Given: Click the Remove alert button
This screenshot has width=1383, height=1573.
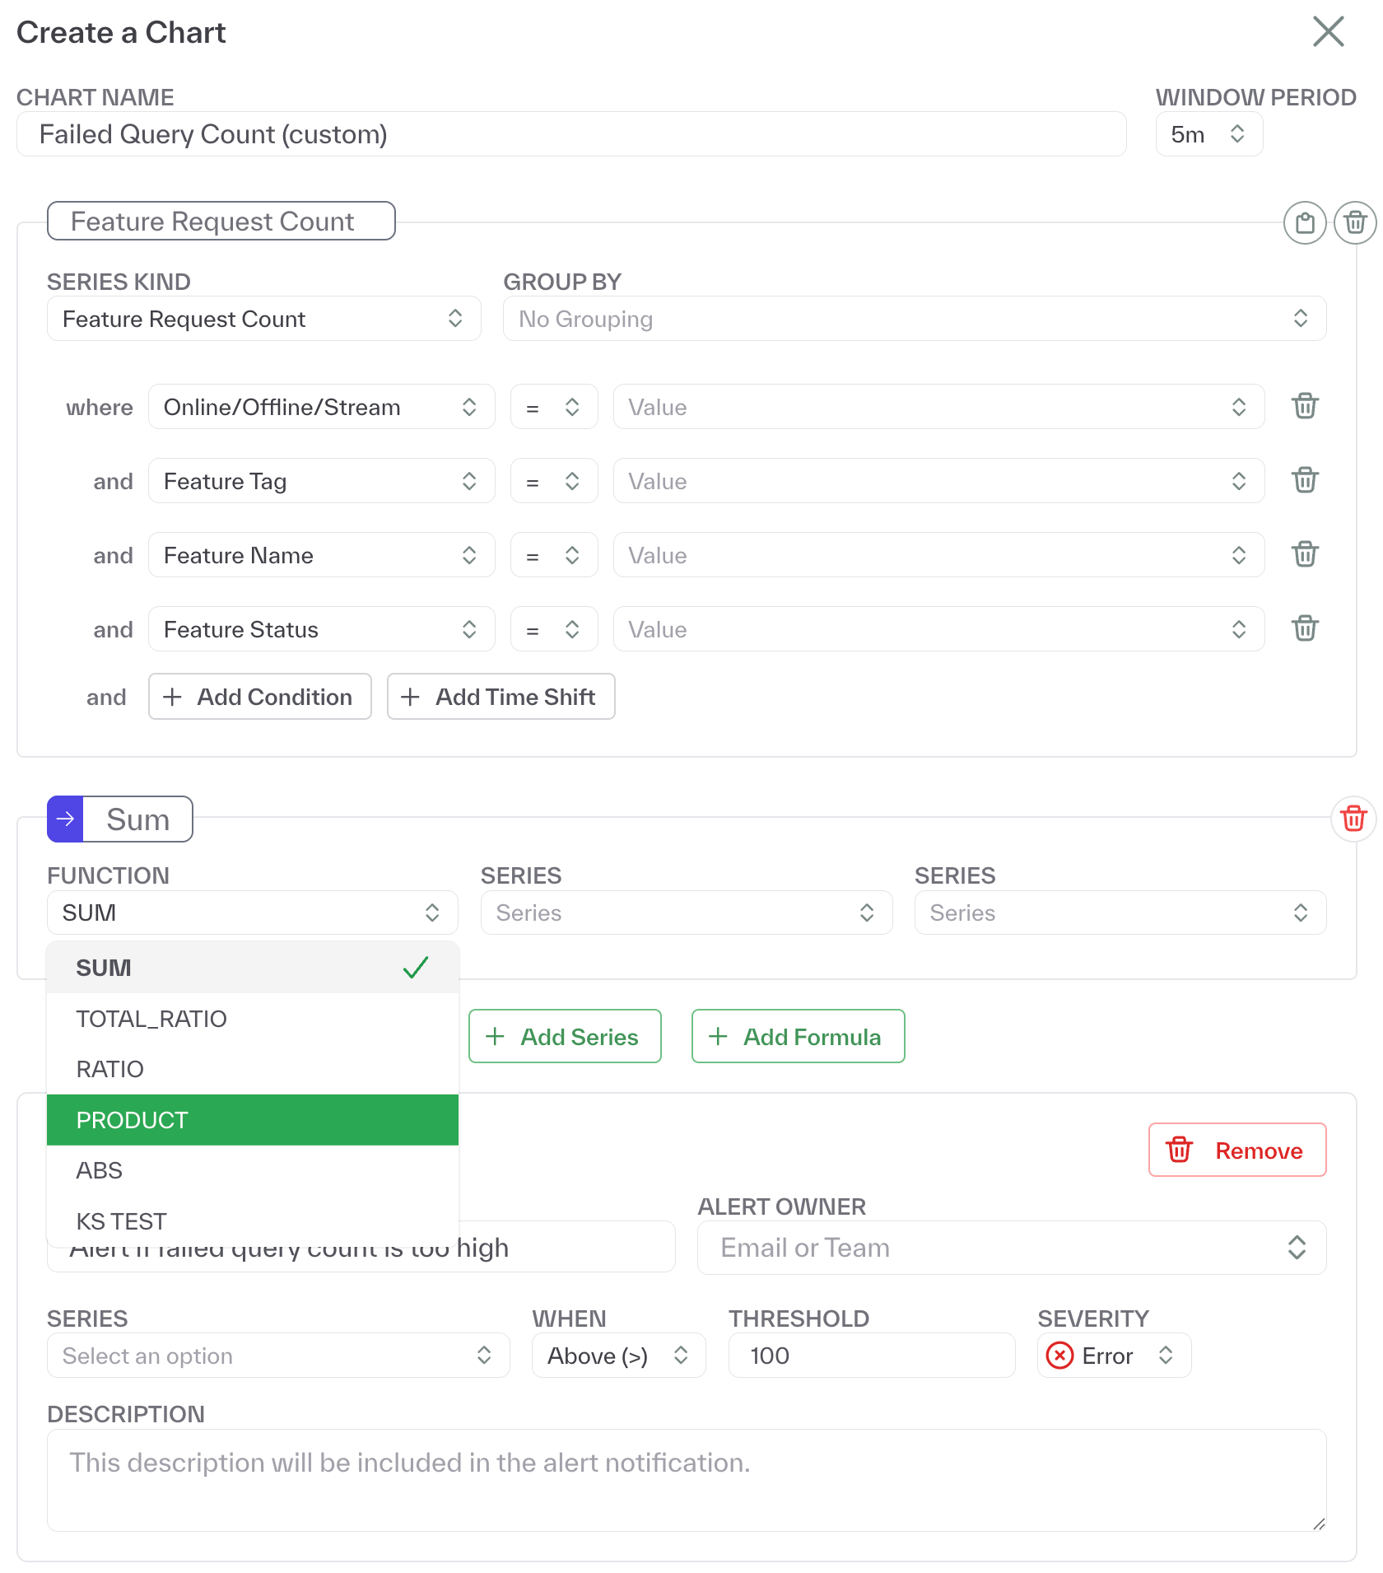Looking at the screenshot, I should [1236, 1151].
